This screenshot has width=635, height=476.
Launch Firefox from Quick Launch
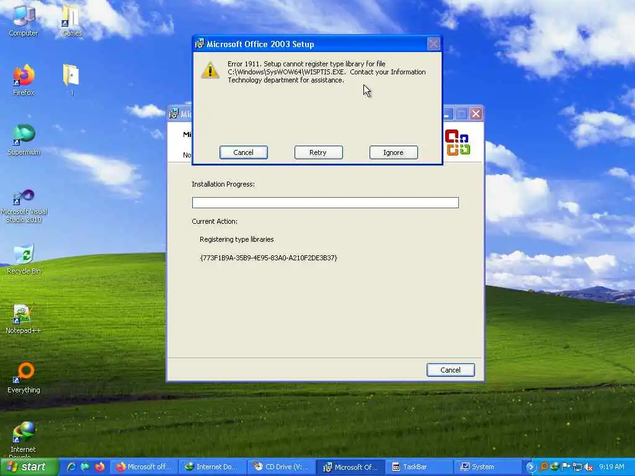(x=99, y=467)
